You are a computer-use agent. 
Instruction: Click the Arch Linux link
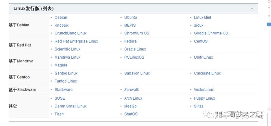133,98
